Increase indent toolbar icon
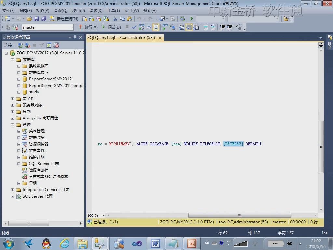333x250 pixels. click(x=229, y=27)
